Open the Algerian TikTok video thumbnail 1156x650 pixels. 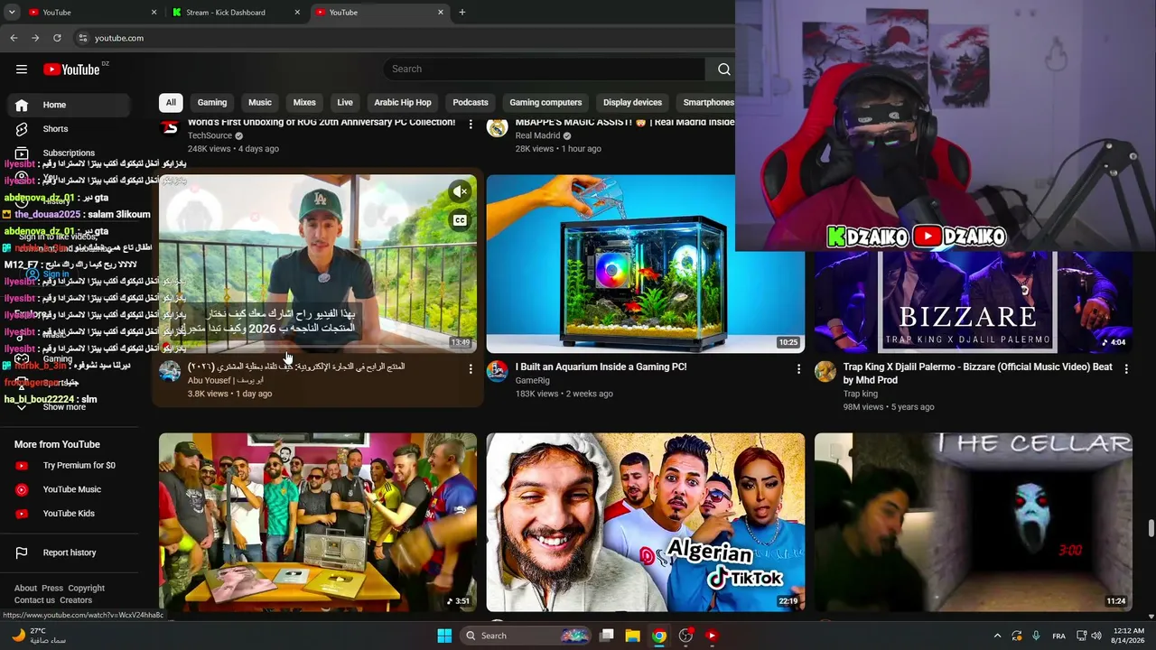click(646, 523)
